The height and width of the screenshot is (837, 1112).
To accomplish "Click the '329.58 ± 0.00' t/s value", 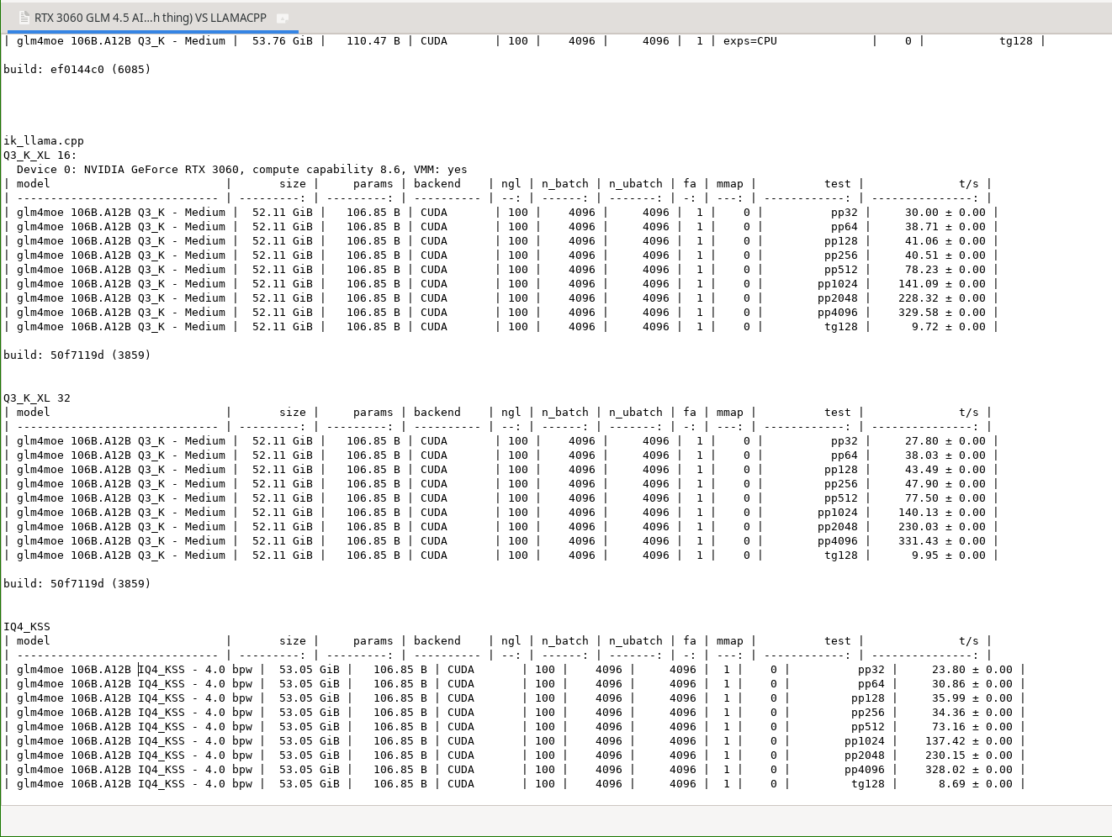I will tap(942, 313).
